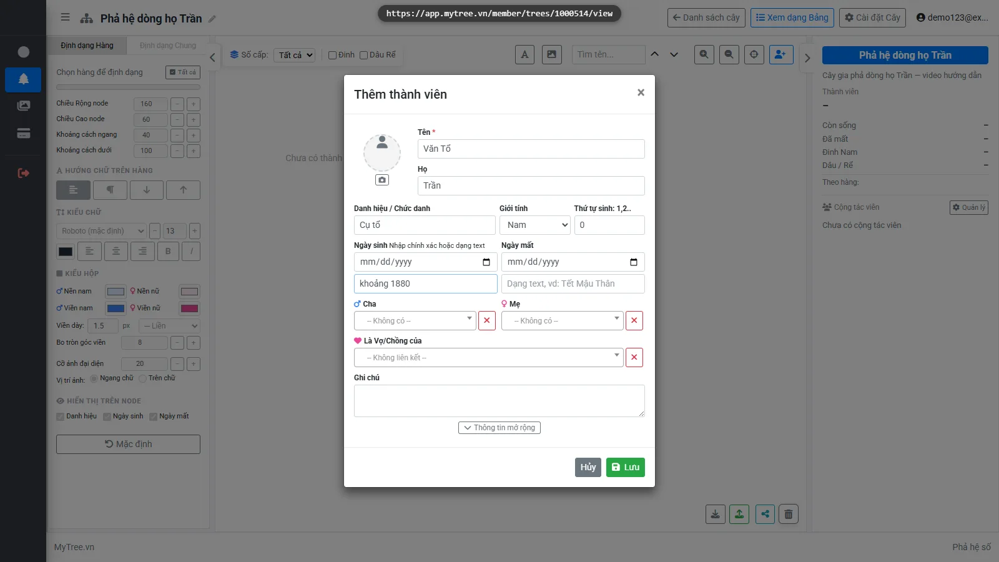Toggle bold B font button

point(167,251)
